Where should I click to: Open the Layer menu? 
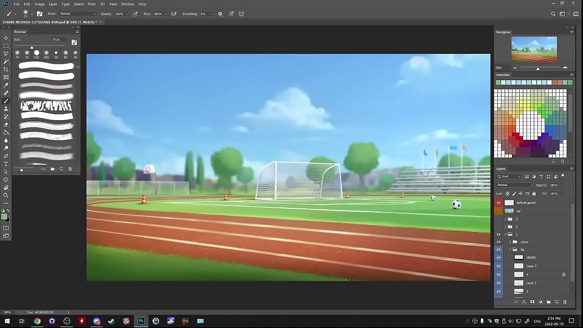(53, 4)
